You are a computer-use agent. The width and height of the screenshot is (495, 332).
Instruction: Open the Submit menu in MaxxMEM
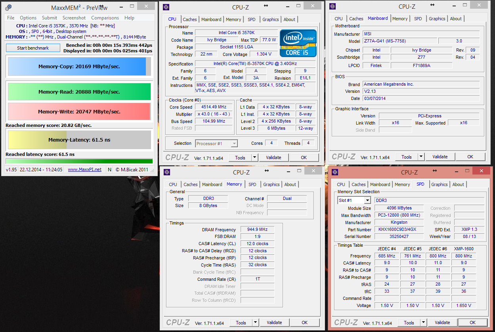[x=50, y=18]
